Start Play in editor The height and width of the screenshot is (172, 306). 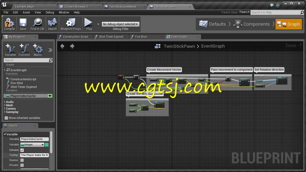89,24
